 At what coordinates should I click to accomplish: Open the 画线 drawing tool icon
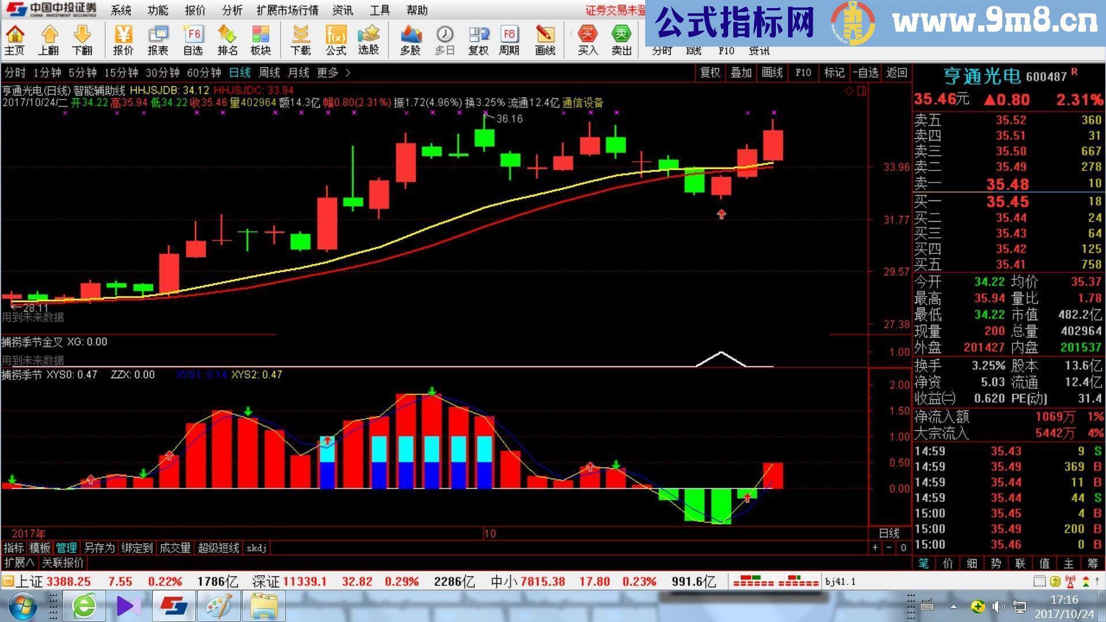click(546, 40)
